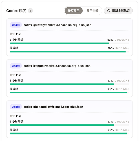The height and width of the screenshot is (141, 139).
Task: Click 98% value in phalfstudio card
Action: [x=111, y=130]
